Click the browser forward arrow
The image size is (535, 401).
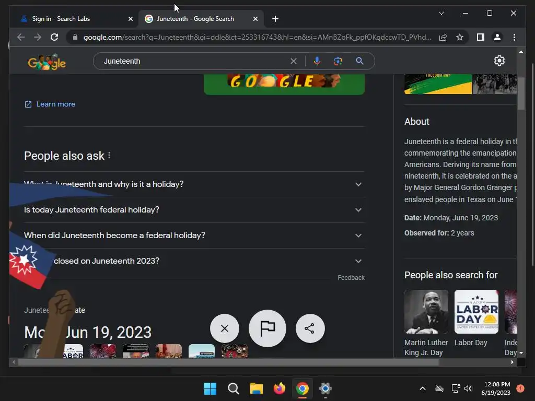pyautogui.click(x=38, y=37)
